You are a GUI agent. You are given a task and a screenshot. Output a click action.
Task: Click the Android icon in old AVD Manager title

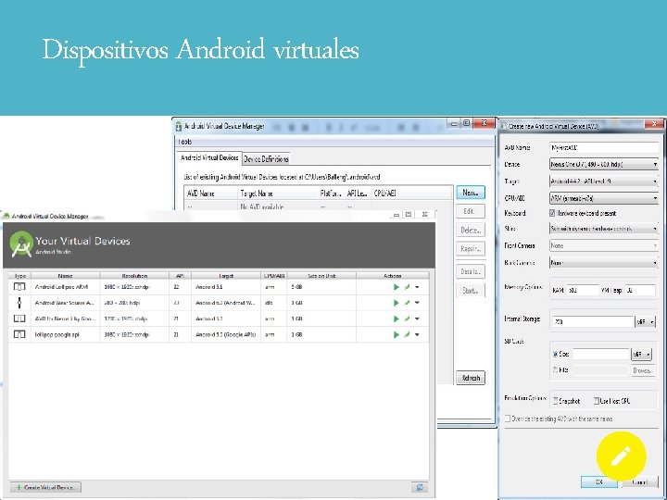(x=179, y=126)
